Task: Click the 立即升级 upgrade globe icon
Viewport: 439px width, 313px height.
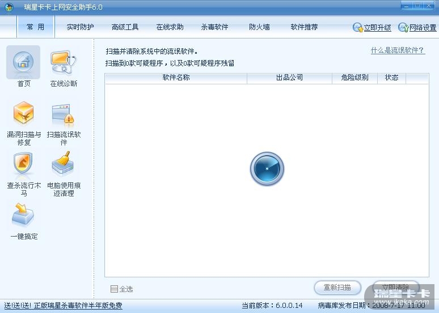Action: 357,27
